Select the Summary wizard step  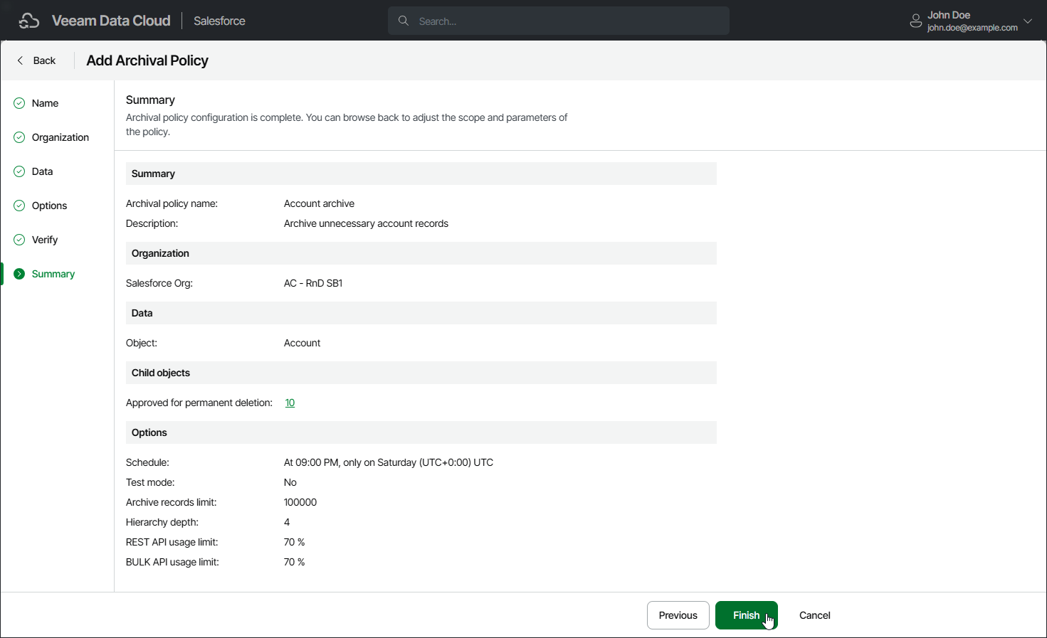pyautogui.click(x=53, y=274)
